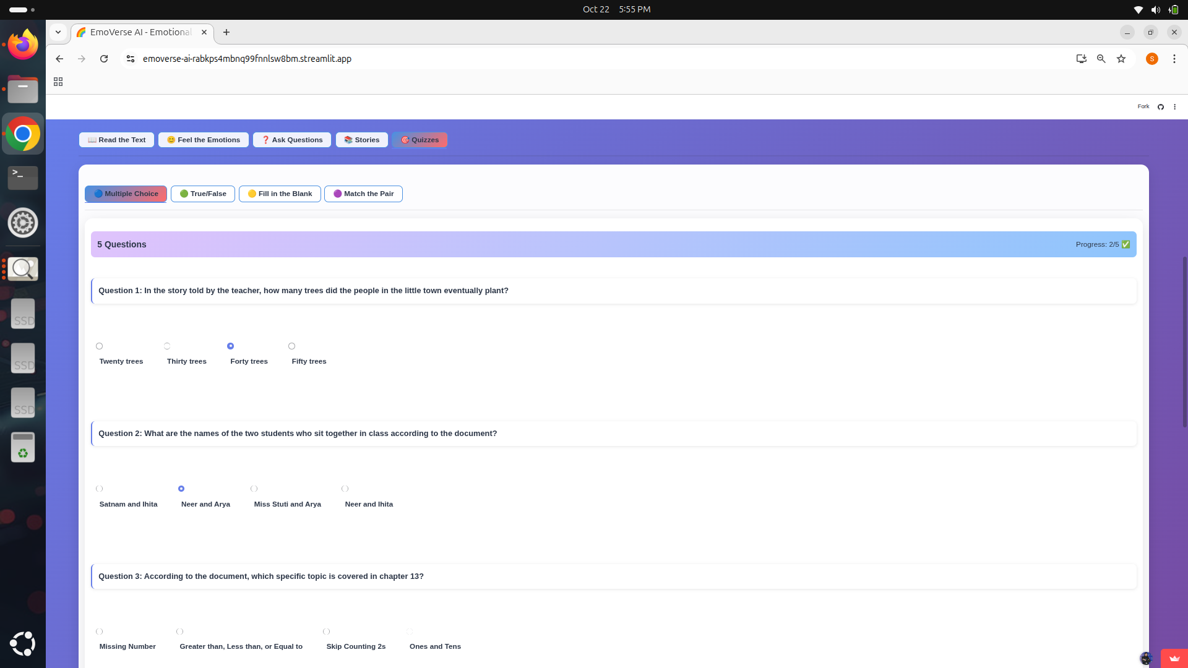This screenshot has height=668, width=1188.
Task: Open the system status menu in top bar
Action: pyautogui.click(x=1155, y=9)
